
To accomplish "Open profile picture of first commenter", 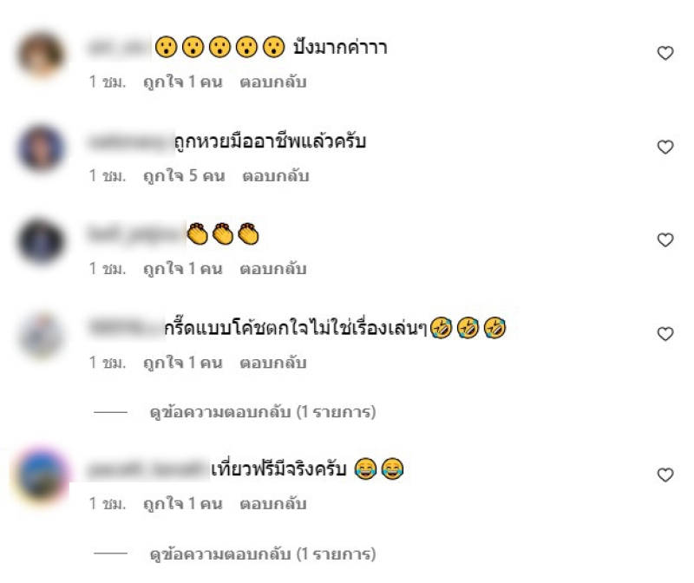I will 41,54.
